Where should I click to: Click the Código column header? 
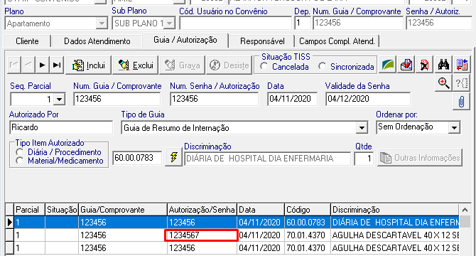(x=308, y=210)
